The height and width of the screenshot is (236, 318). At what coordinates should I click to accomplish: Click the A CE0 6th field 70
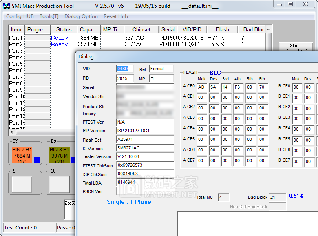[263, 87]
